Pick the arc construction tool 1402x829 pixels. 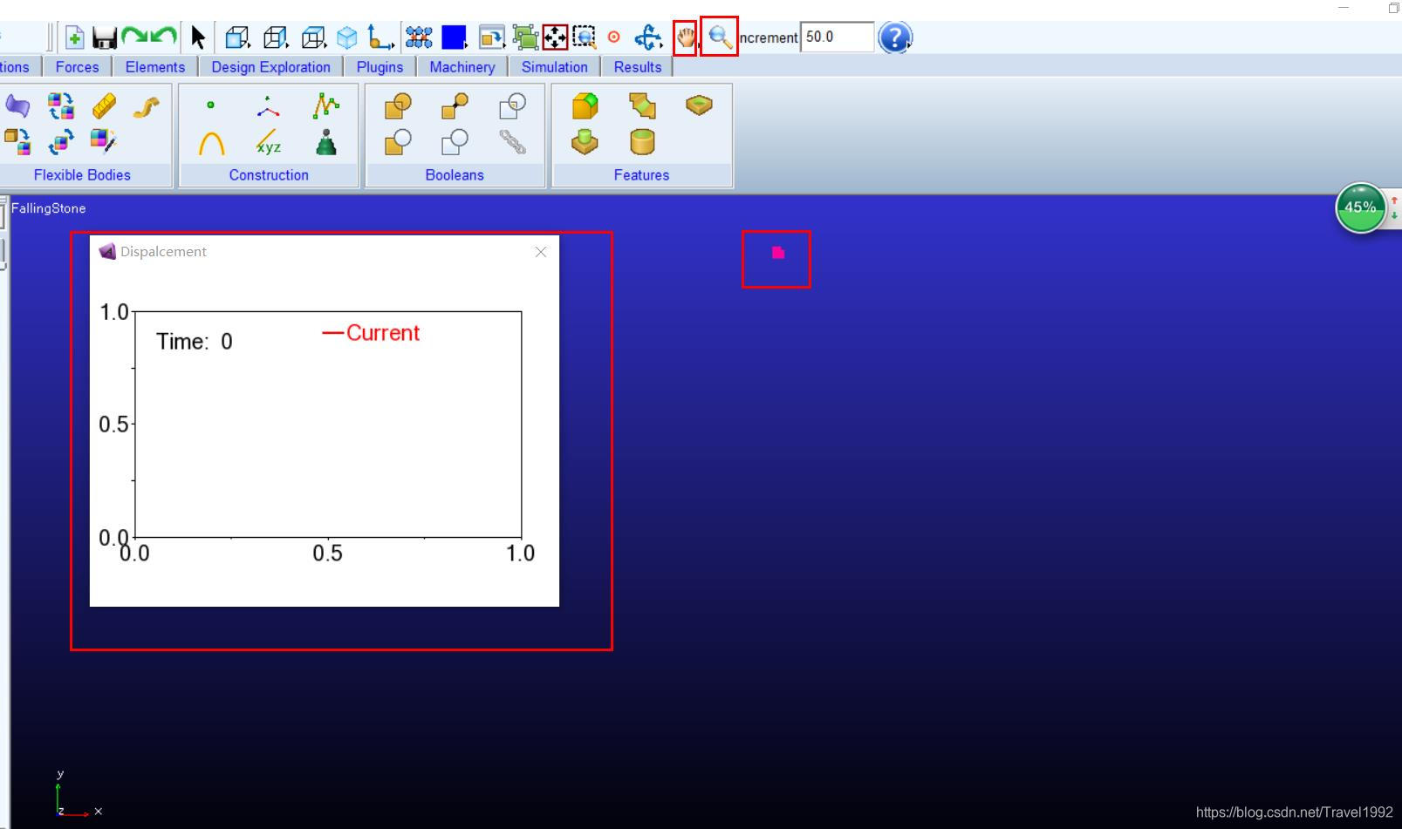(x=211, y=142)
